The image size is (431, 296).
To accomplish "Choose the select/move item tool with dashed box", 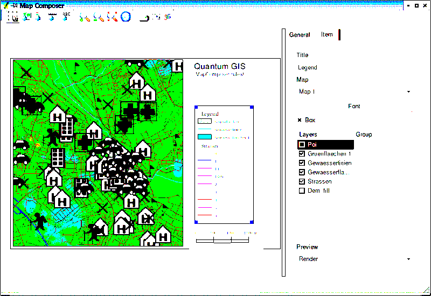I will pyautogui.click(x=14, y=17).
